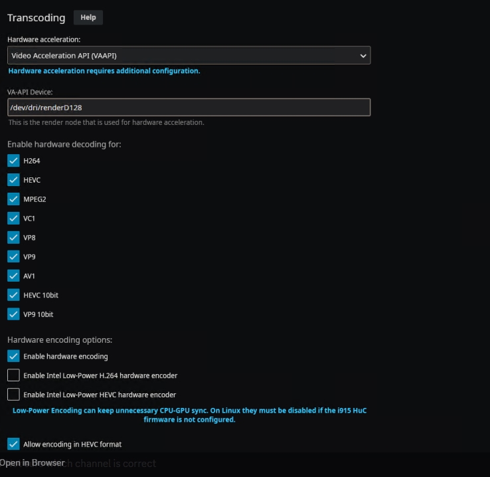Click the Help button beside Transcoding
This screenshot has height=477, width=490.
click(88, 17)
